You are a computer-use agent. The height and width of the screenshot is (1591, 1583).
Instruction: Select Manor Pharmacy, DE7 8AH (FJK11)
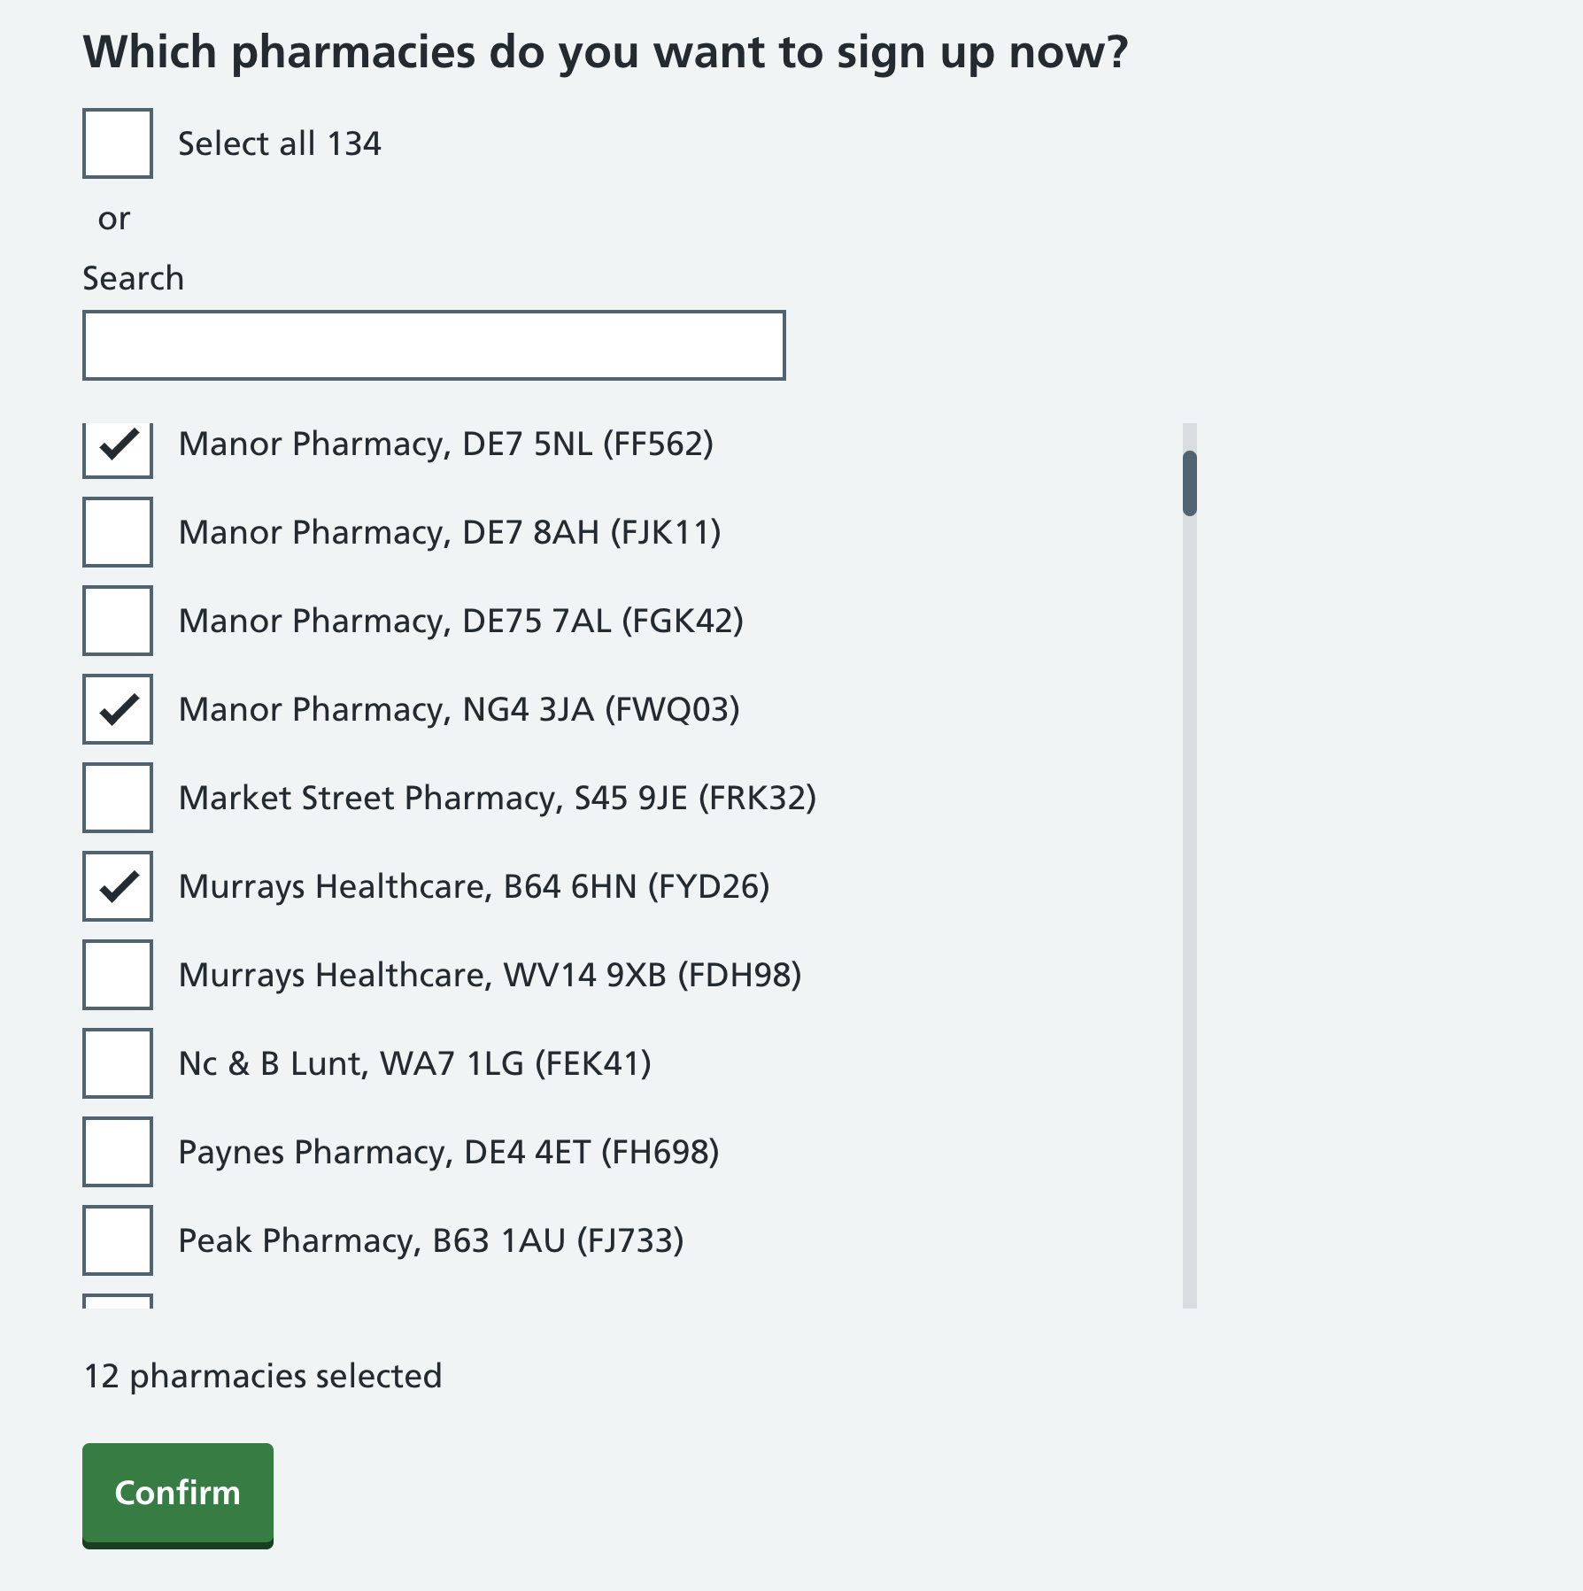pos(117,533)
